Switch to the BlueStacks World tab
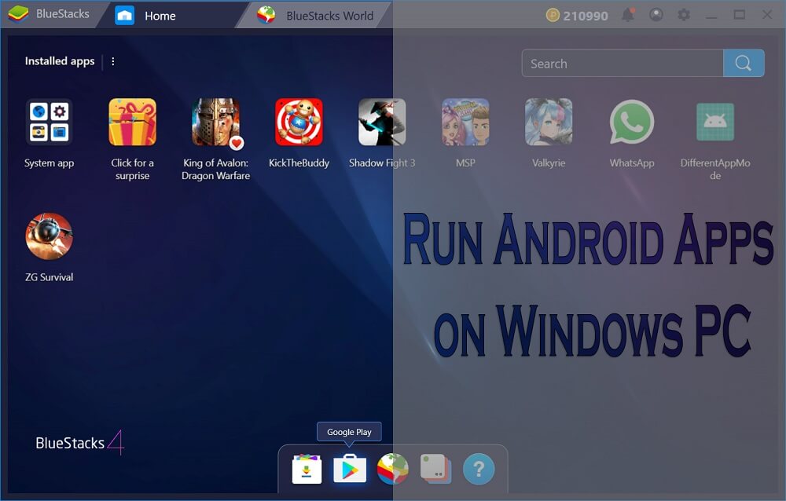786x501 pixels. [315, 16]
